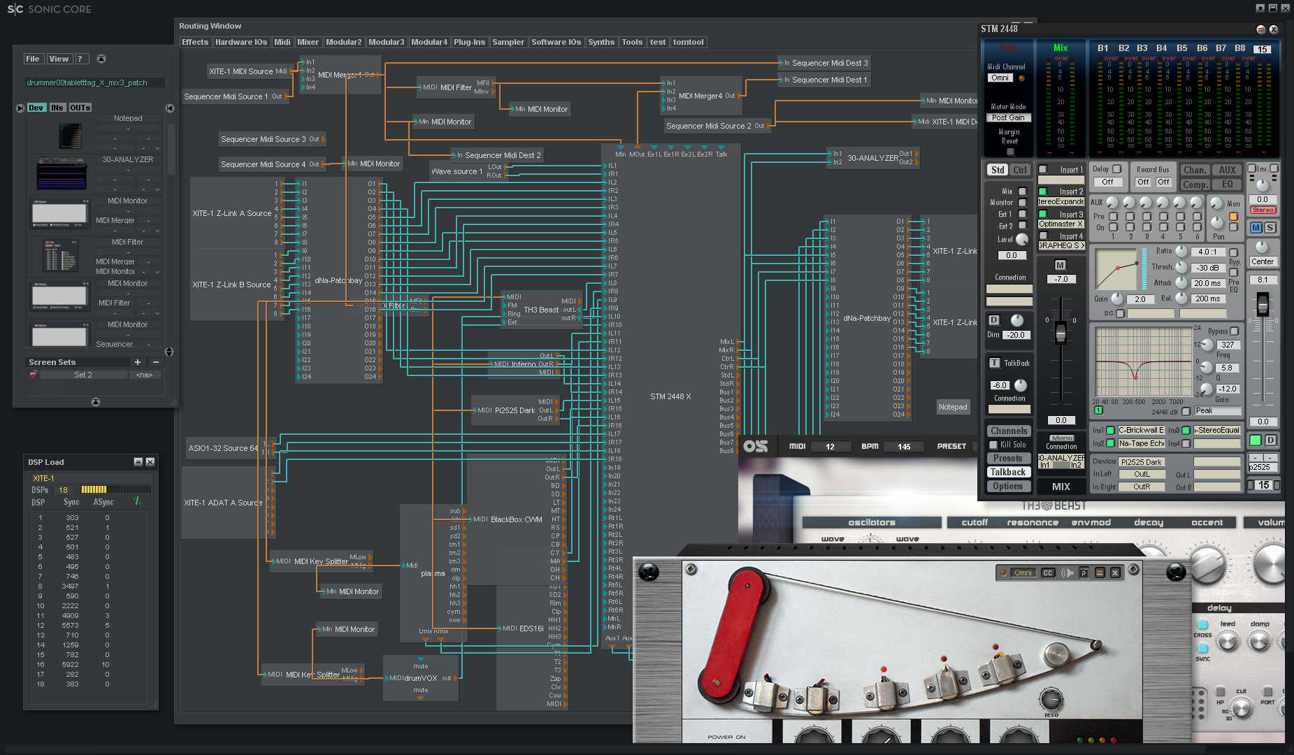Screen dimensions: 1294x755
Task: Click the left play-arrow icon beside the Dev tab
Action: coord(20,108)
